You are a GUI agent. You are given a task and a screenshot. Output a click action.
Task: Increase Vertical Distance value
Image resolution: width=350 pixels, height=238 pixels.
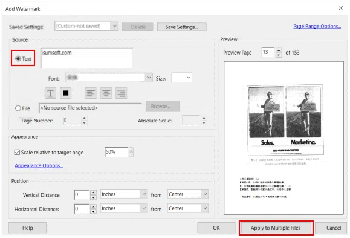[93, 193]
